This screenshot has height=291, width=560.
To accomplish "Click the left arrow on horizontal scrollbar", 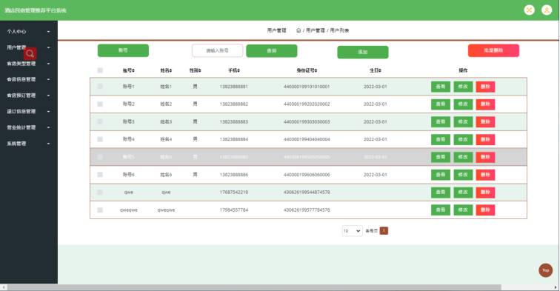I will (4, 287).
